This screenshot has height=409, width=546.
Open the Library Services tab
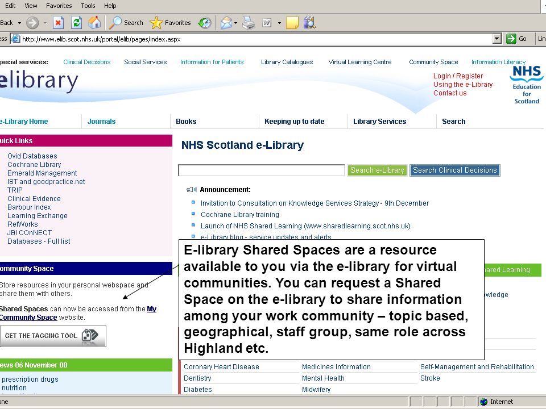tap(379, 122)
